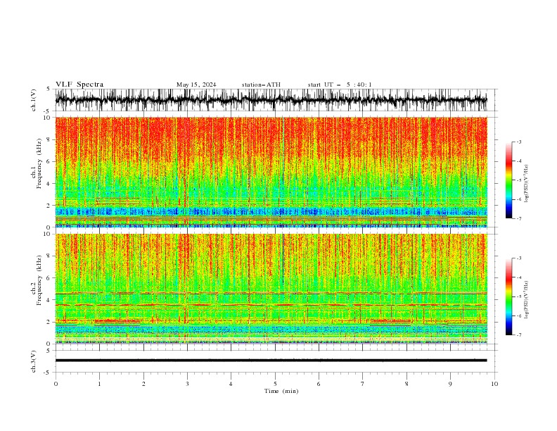Click the ch.1 spectrogram plot

pyautogui.click(x=271, y=172)
